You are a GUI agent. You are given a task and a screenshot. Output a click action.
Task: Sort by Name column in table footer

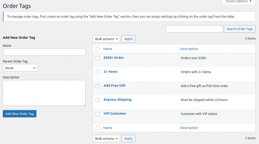pos(108,128)
